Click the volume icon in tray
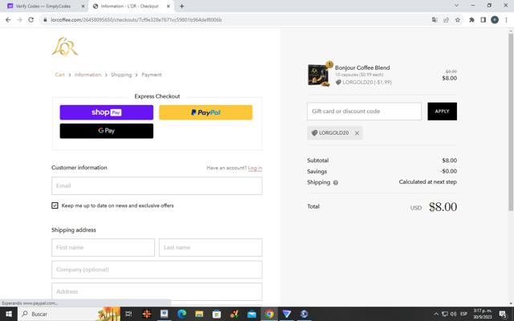This screenshot has width=514, height=321. (453, 314)
